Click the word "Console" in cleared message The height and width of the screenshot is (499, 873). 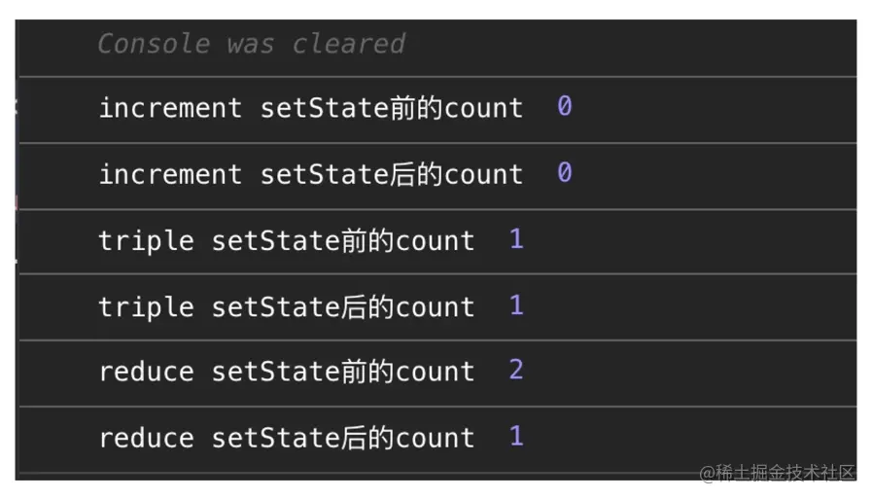(x=154, y=44)
